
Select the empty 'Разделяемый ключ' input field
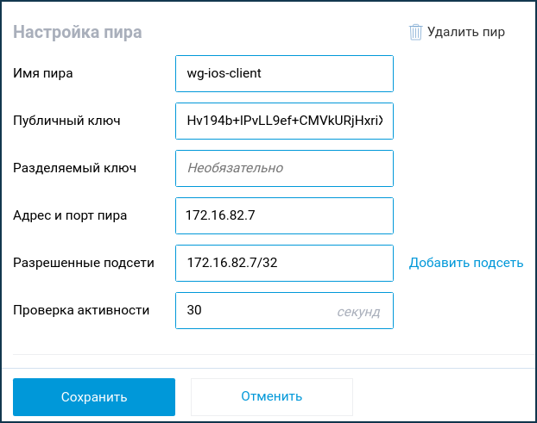[283, 168]
